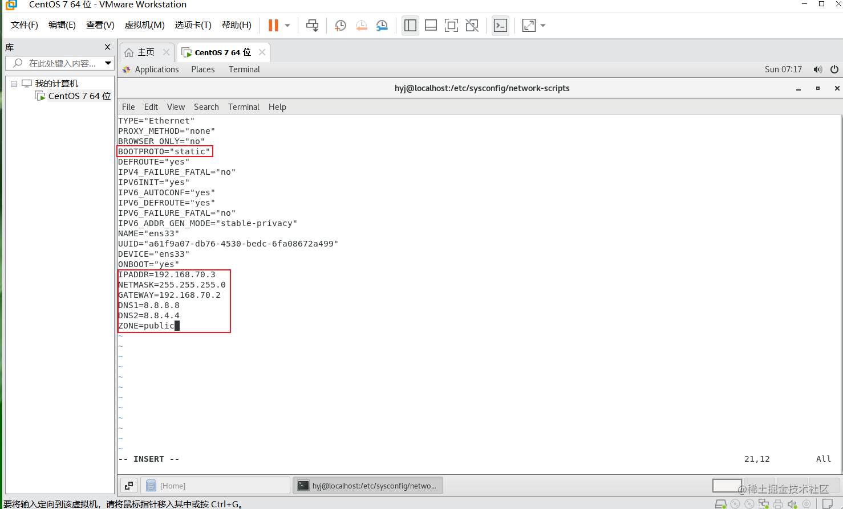Click the Sun 07:17 clock

point(783,69)
